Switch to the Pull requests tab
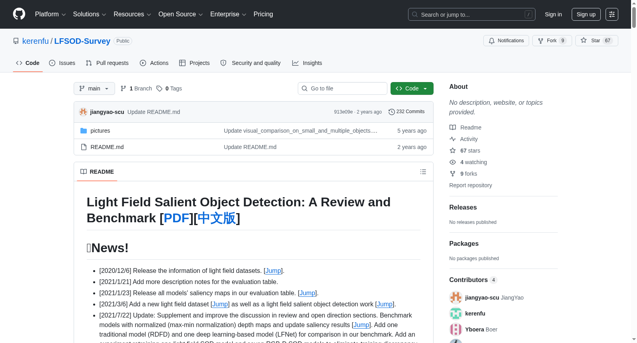 click(x=107, y=63)
